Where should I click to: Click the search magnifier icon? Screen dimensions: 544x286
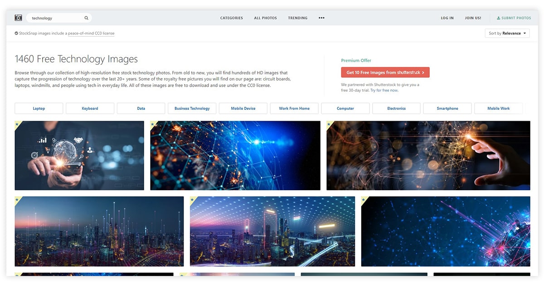(x=86, y=18)
